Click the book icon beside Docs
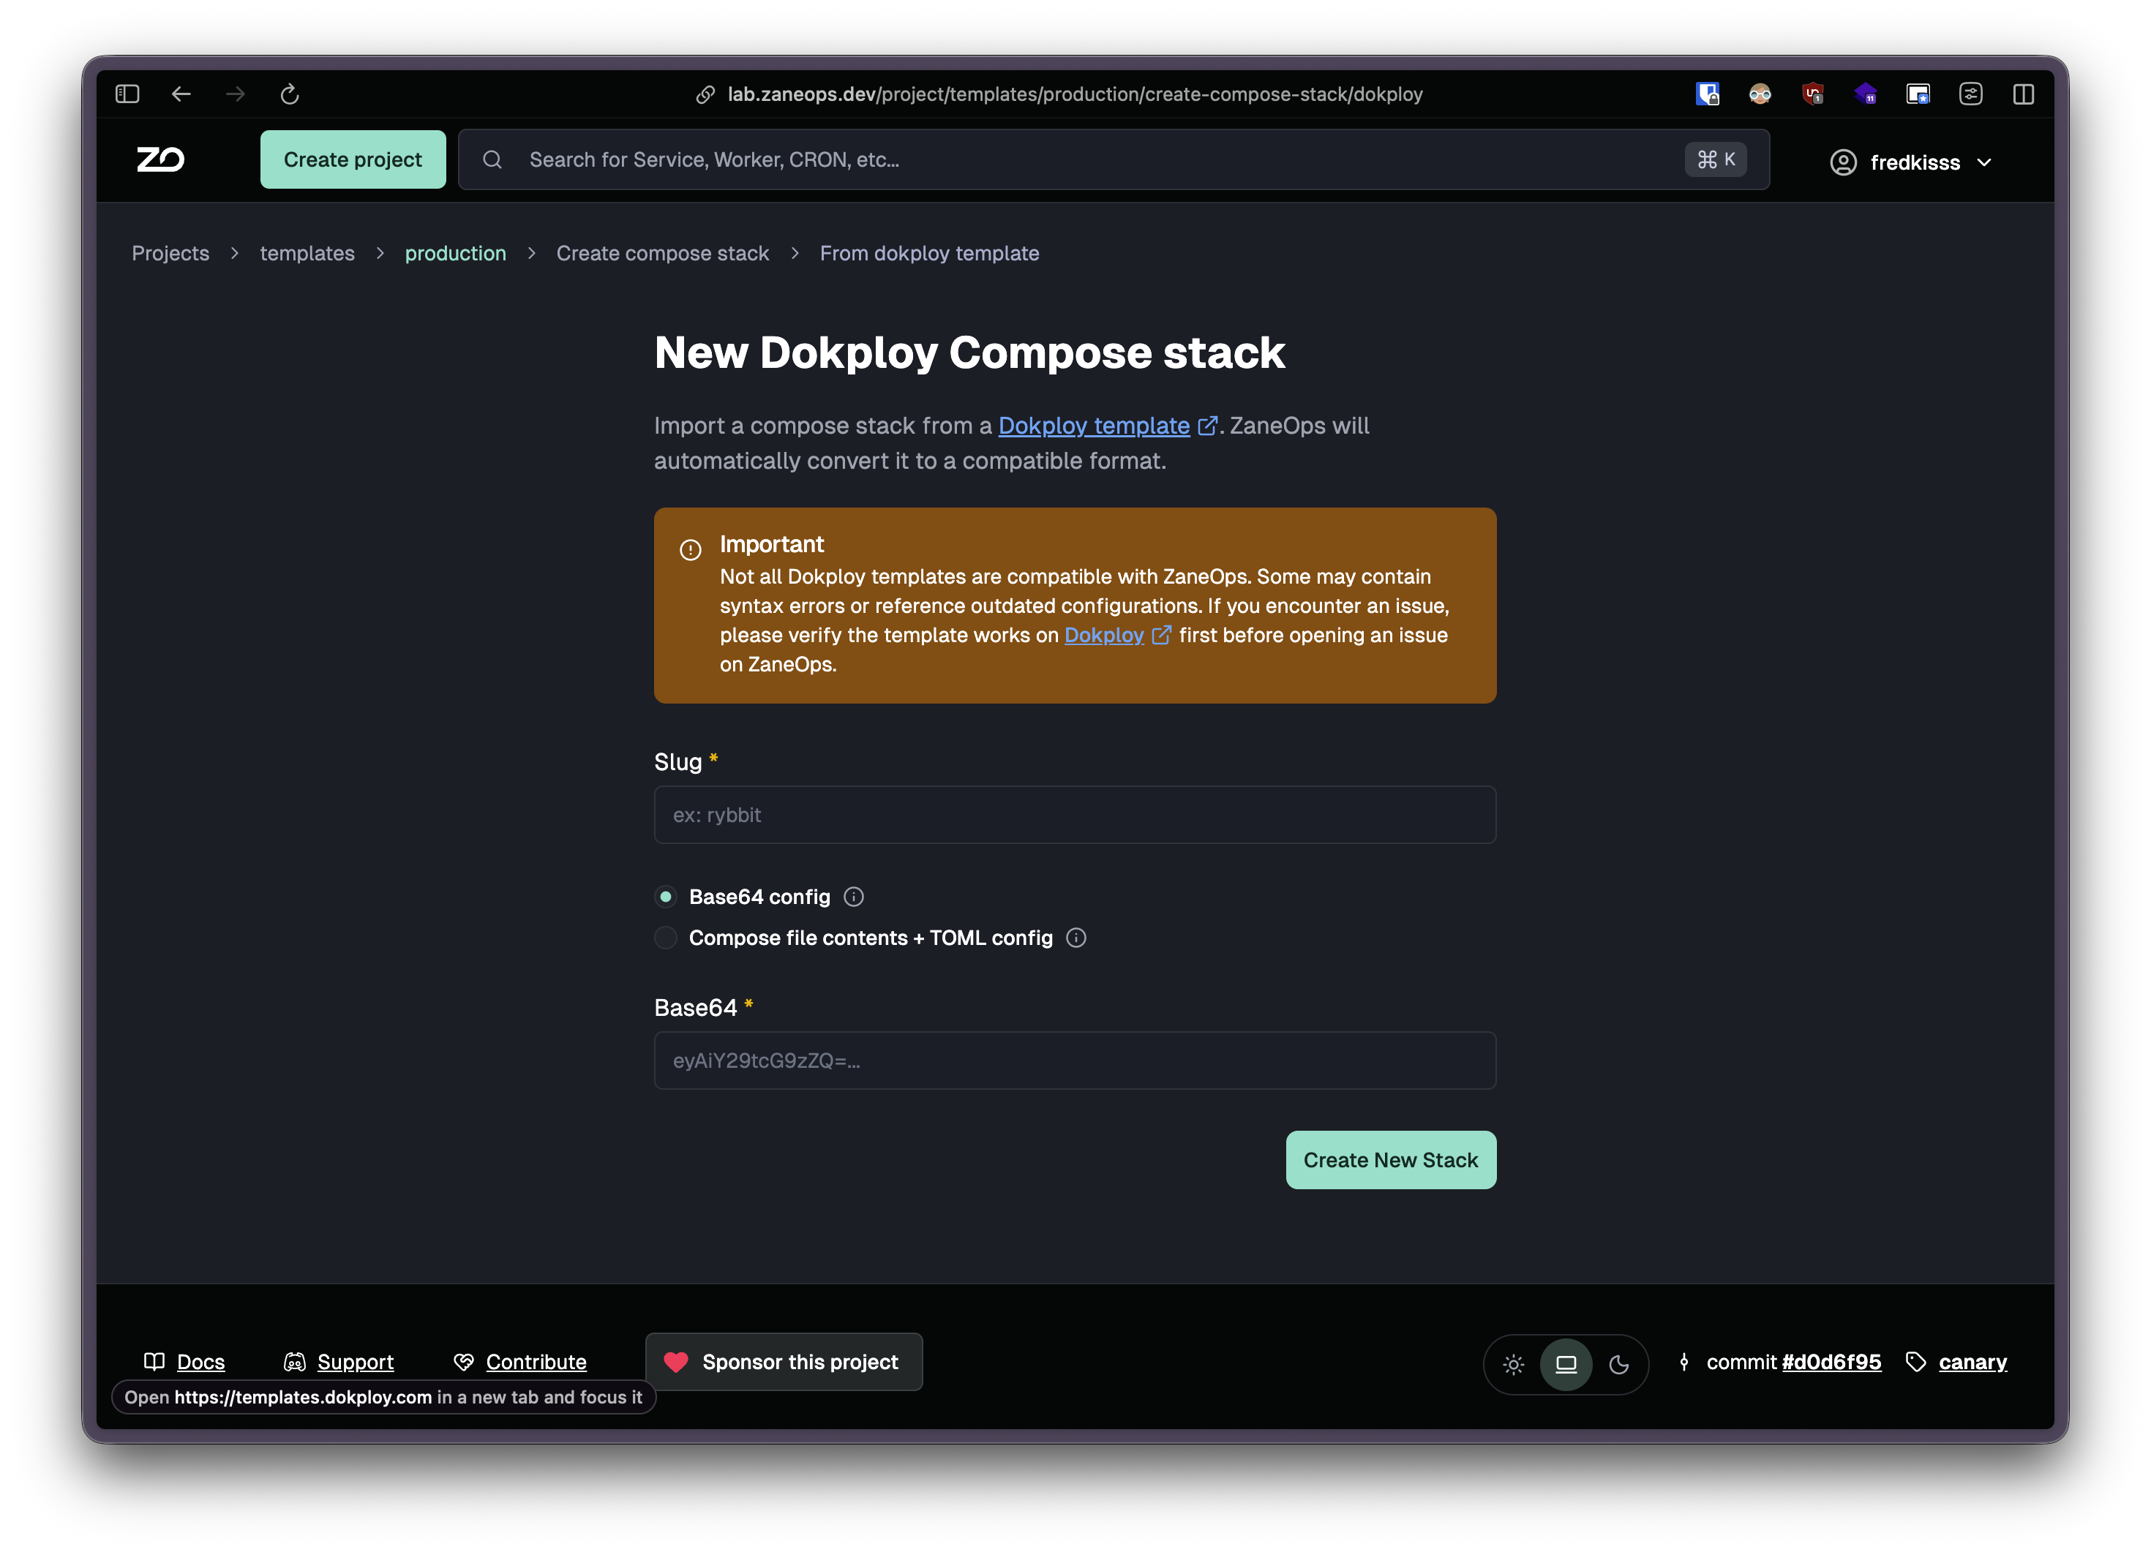 click(x=154, y=1361)
